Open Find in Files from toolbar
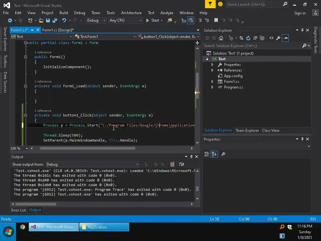This screenshot has height=241, width=321. click(x=170, y=20)
